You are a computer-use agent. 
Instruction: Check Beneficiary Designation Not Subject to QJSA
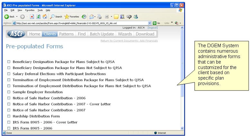pos(9,68)
